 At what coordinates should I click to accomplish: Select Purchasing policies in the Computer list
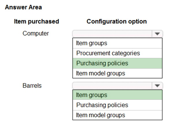coord(117,63)
